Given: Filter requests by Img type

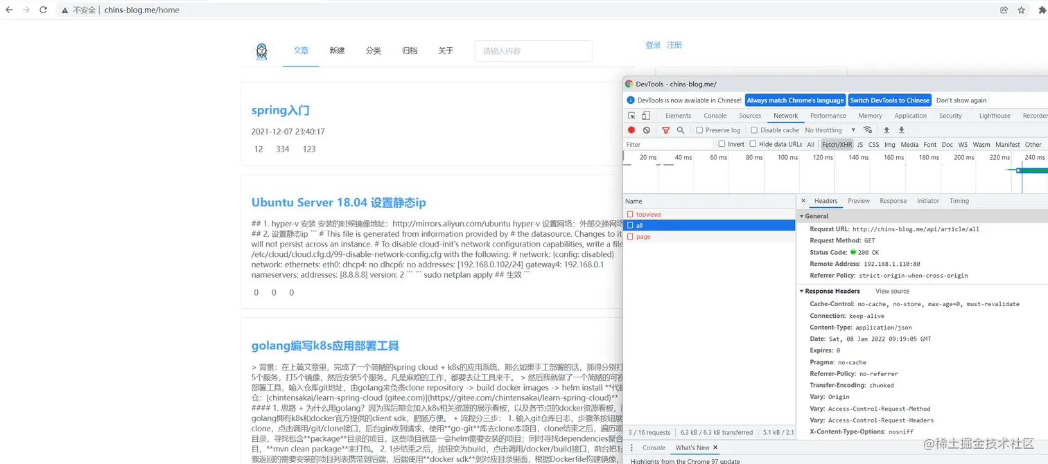Looking at the screenshot, I should point(890,145).
